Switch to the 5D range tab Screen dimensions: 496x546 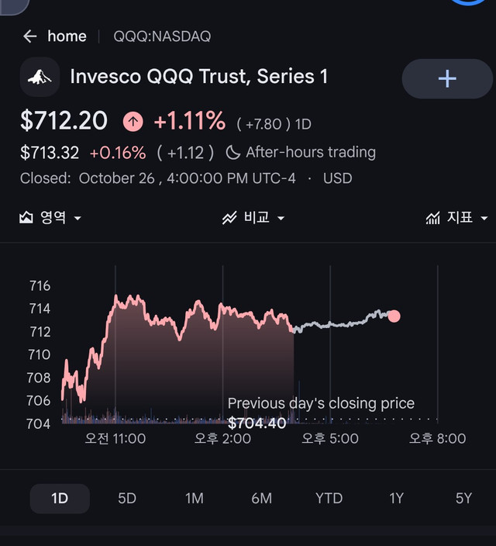point(127,498)
